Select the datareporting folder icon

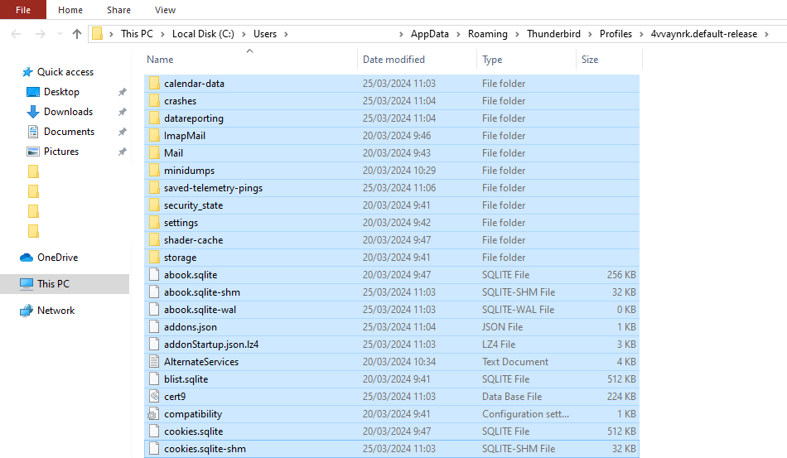pos(155,118)
